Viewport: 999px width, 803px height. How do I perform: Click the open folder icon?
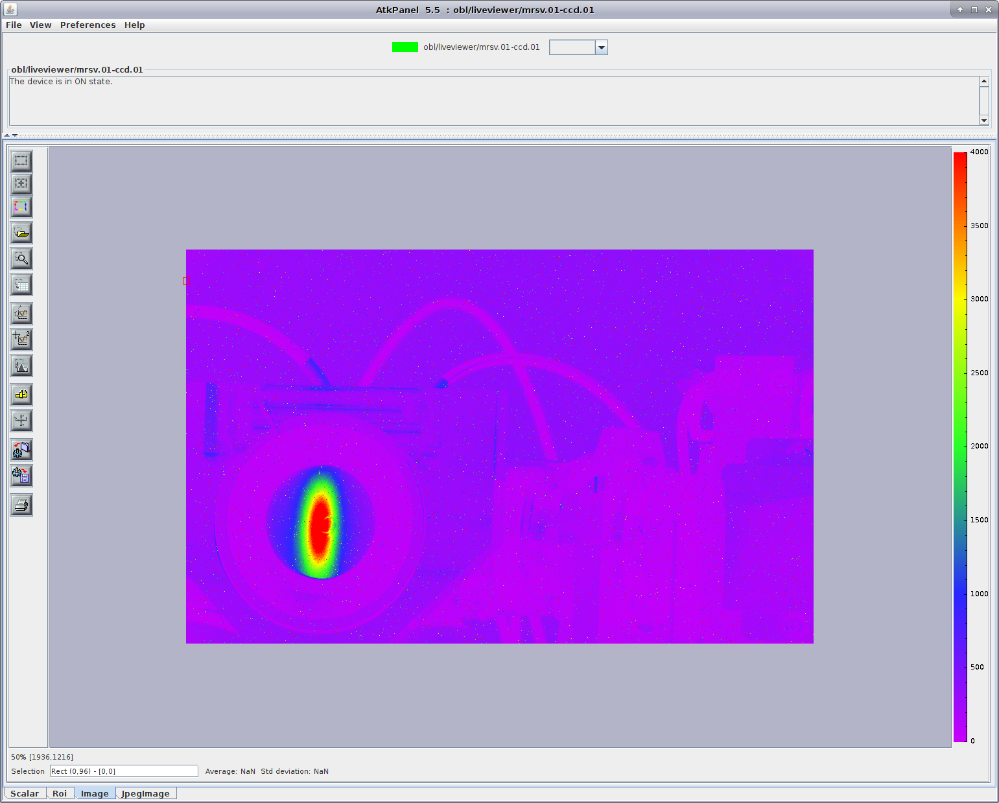pyautogui.click(x=21, y=233)
